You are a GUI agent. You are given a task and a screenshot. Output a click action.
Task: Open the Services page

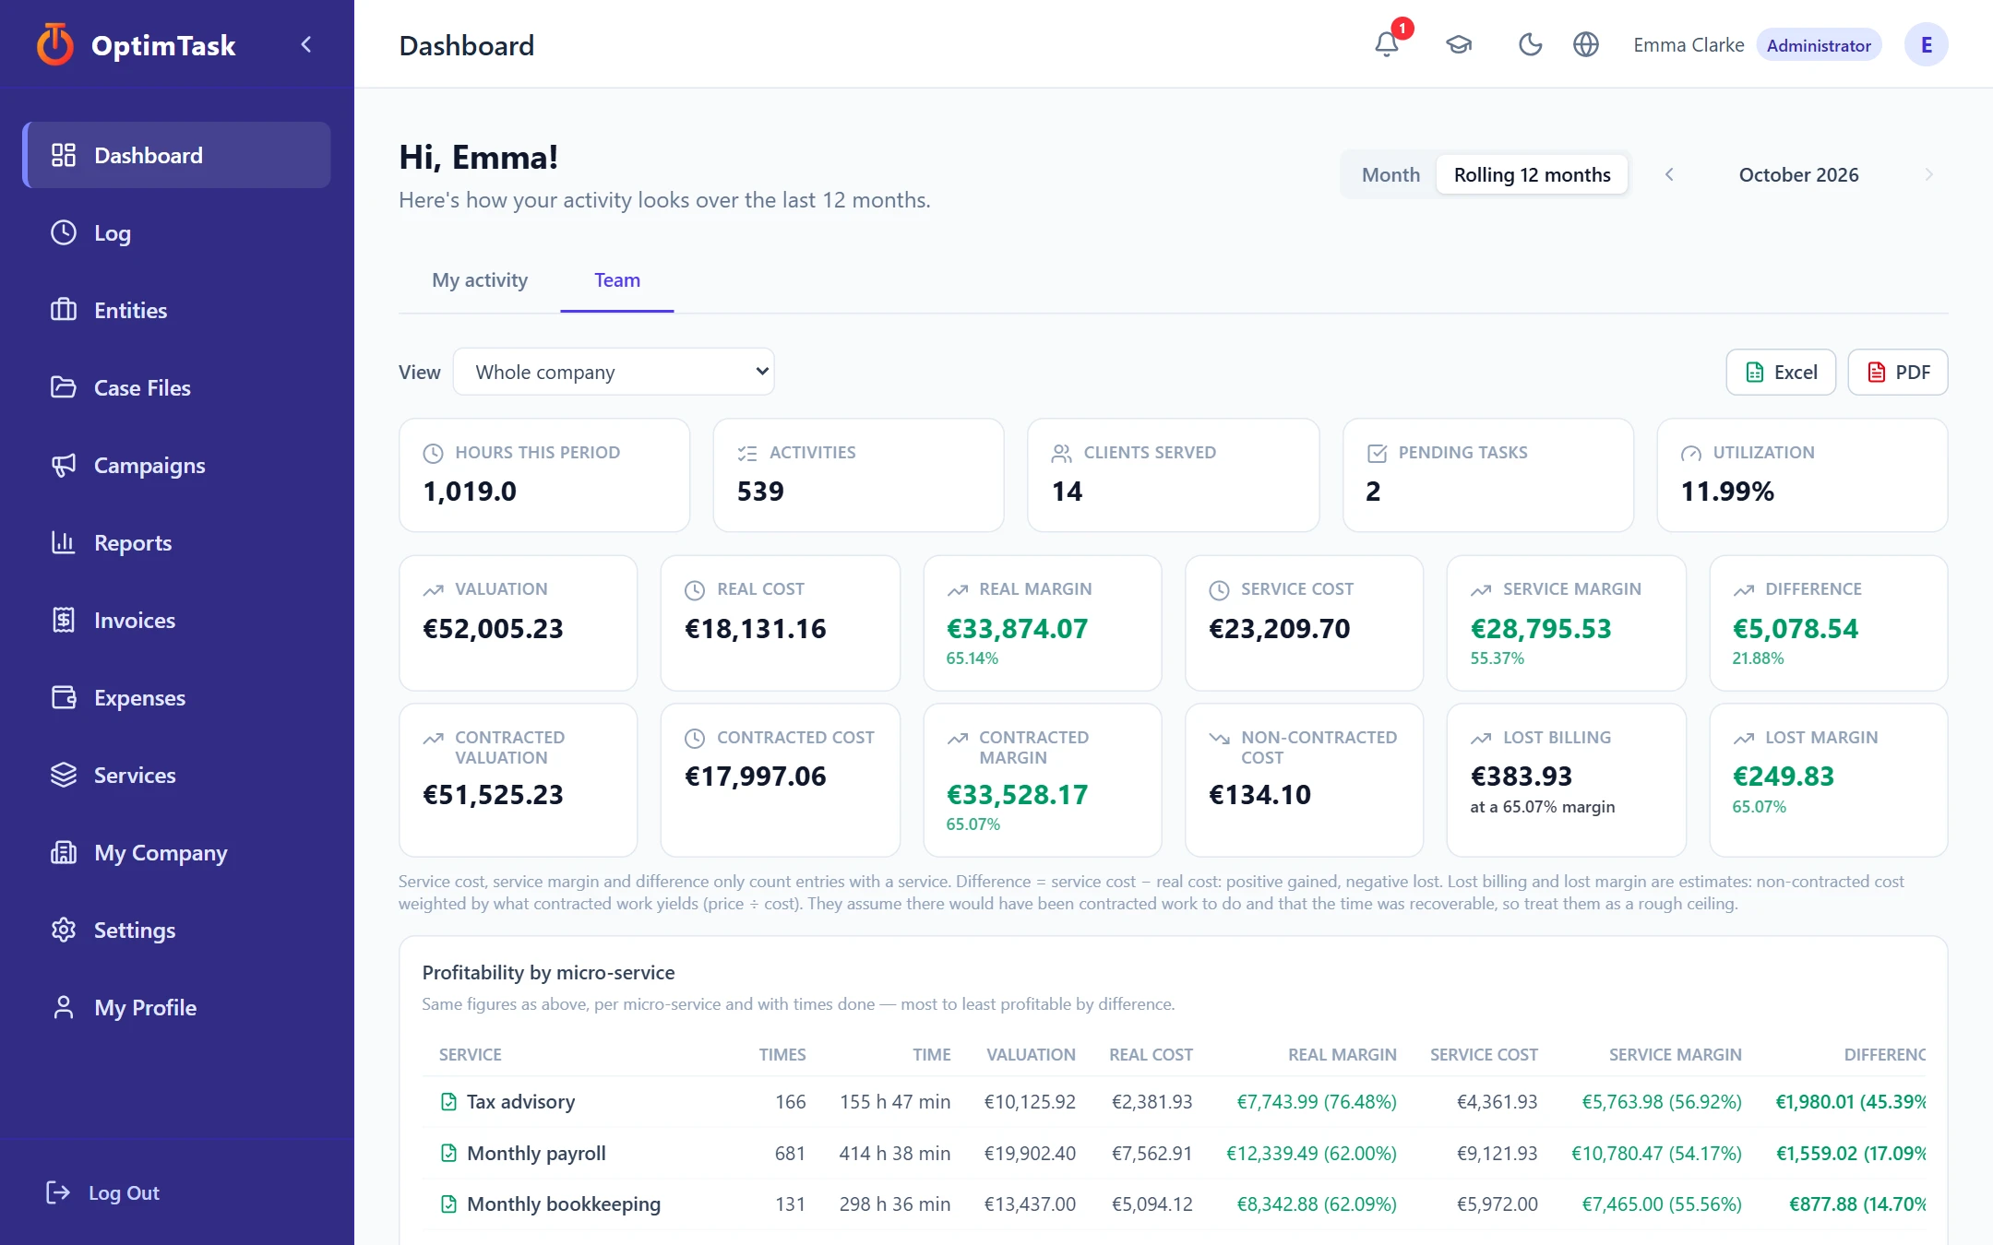[x=176, y=775]
